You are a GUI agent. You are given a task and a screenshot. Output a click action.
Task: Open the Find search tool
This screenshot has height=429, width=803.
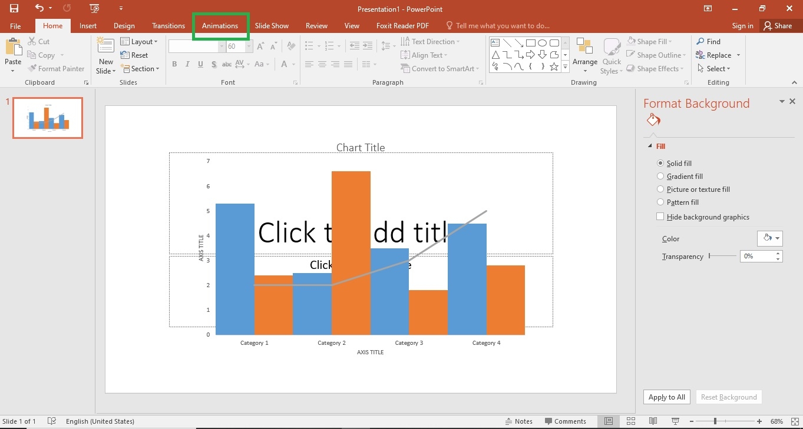click(708, 42)
